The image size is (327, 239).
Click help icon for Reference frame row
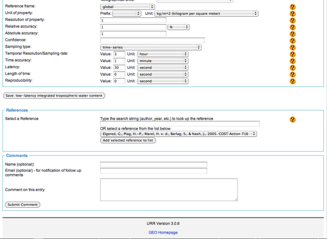(x=293, y=7)
